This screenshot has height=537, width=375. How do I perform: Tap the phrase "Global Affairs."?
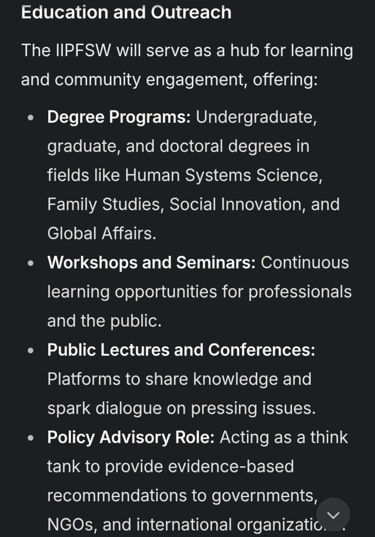click(102, 233)
